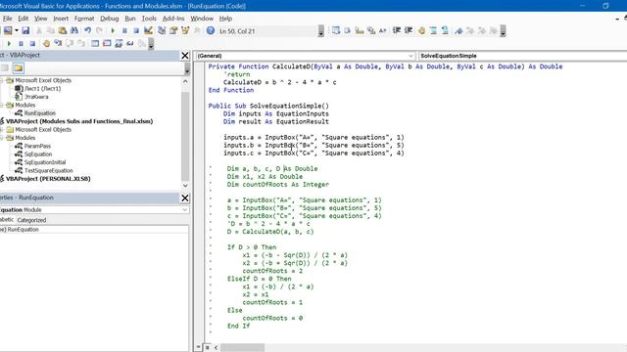Viewport: 627px width, 352px height.
Task: Open the View Microsoft Excel dropdown arrow
Action: [x=17, y=30]
